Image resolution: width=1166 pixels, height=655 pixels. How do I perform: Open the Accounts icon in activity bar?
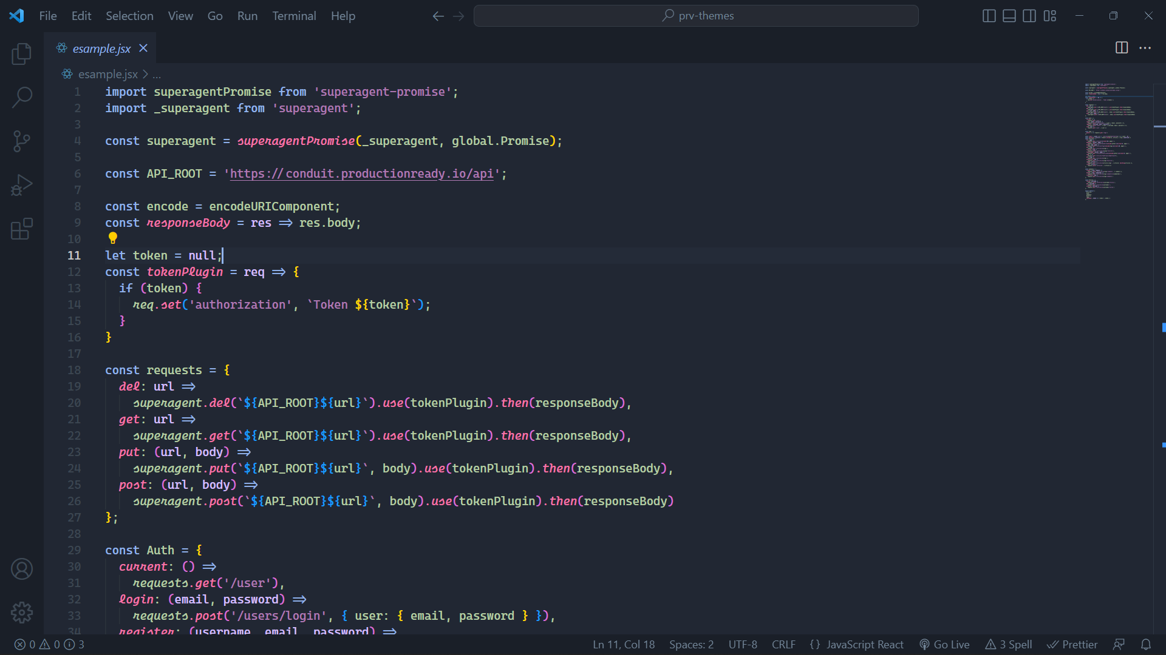tap(22, 569)
